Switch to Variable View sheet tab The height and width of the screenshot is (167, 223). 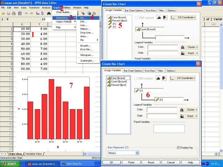point(33,154)
